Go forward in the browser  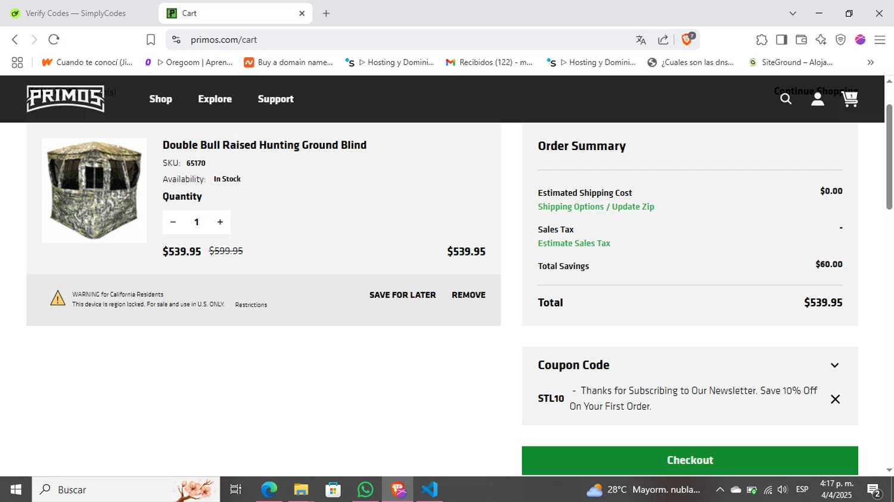click(34, 39)
